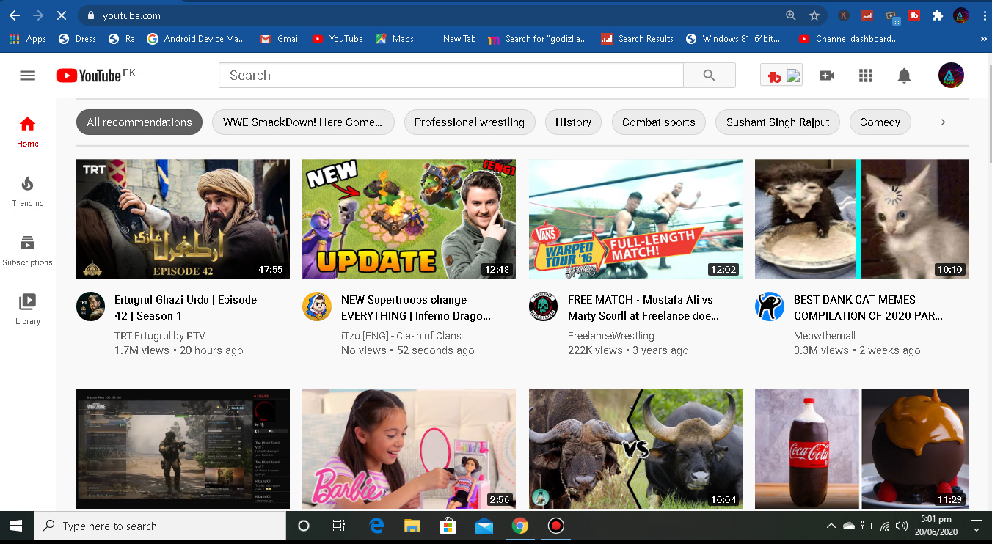This screenshot has height=544, width=992.
Task: Open Subscriptions in sidebar
Action: [x=28, y=251]
